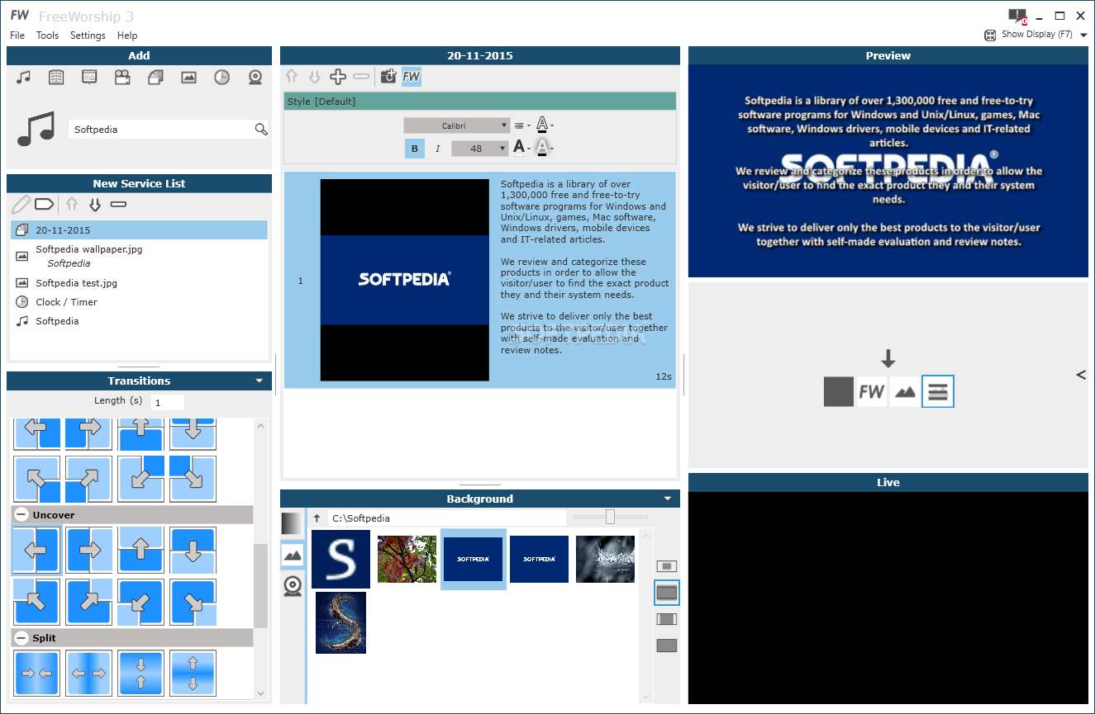Screen dimensions: 1095x714
Task: Open the Tools menu
Action: pos(47,35)
